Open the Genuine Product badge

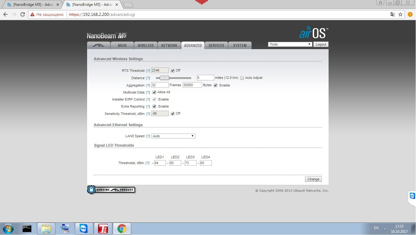coord(111,190)
